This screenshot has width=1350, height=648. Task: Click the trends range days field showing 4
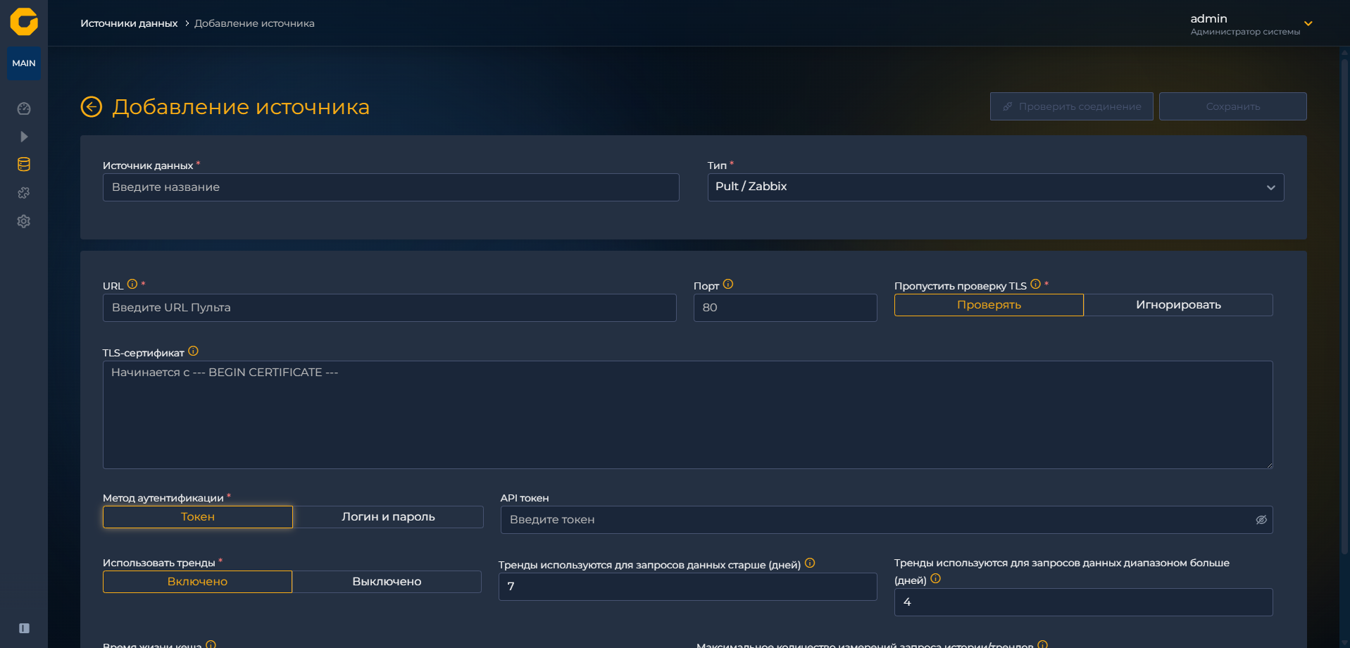(x=1084, y=602)
